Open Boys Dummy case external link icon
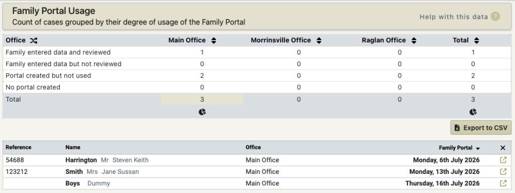This screenshot has width=515, height=193. click(x=503, y=183)
